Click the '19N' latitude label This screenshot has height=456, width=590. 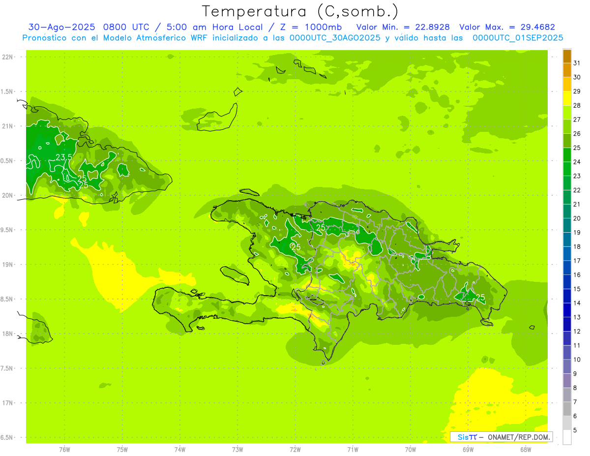coord(8,264)
